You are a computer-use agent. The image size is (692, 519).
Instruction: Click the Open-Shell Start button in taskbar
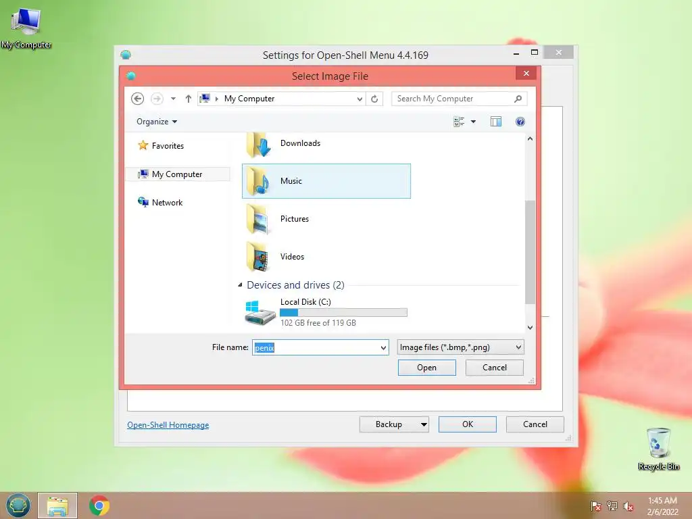(x=18, y=505)
